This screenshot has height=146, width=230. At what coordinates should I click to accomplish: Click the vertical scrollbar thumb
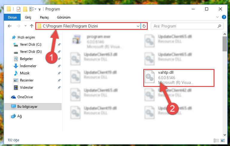(225, 44)
